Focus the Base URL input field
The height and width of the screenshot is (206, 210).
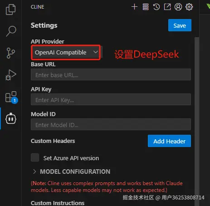(111, 74)
